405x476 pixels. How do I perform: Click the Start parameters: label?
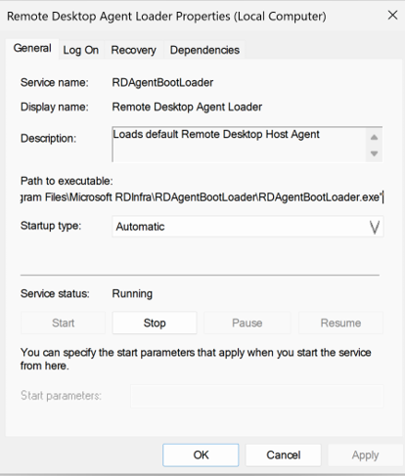(61, 396)
